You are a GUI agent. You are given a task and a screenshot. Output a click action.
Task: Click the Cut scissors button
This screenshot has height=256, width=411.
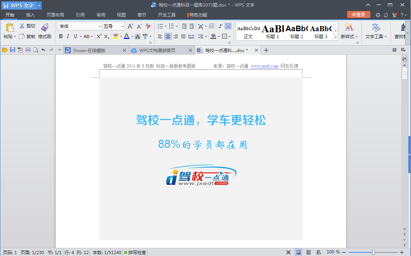27,26
